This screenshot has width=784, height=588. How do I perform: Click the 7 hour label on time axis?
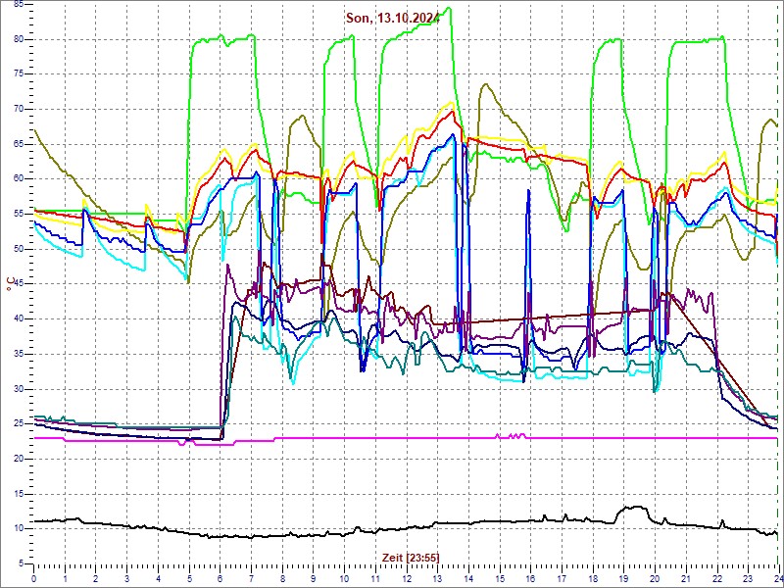click(x=251, y=578)
